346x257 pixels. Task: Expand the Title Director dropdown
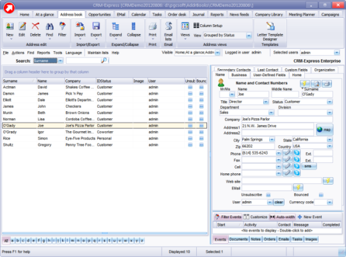tap(266, 102)
